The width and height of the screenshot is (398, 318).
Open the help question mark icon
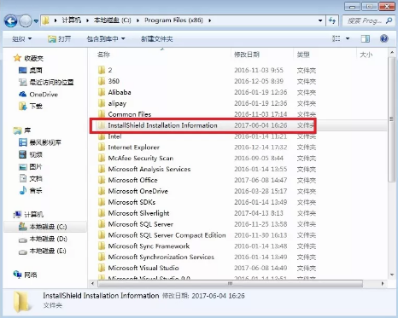[x=384, y=38]
